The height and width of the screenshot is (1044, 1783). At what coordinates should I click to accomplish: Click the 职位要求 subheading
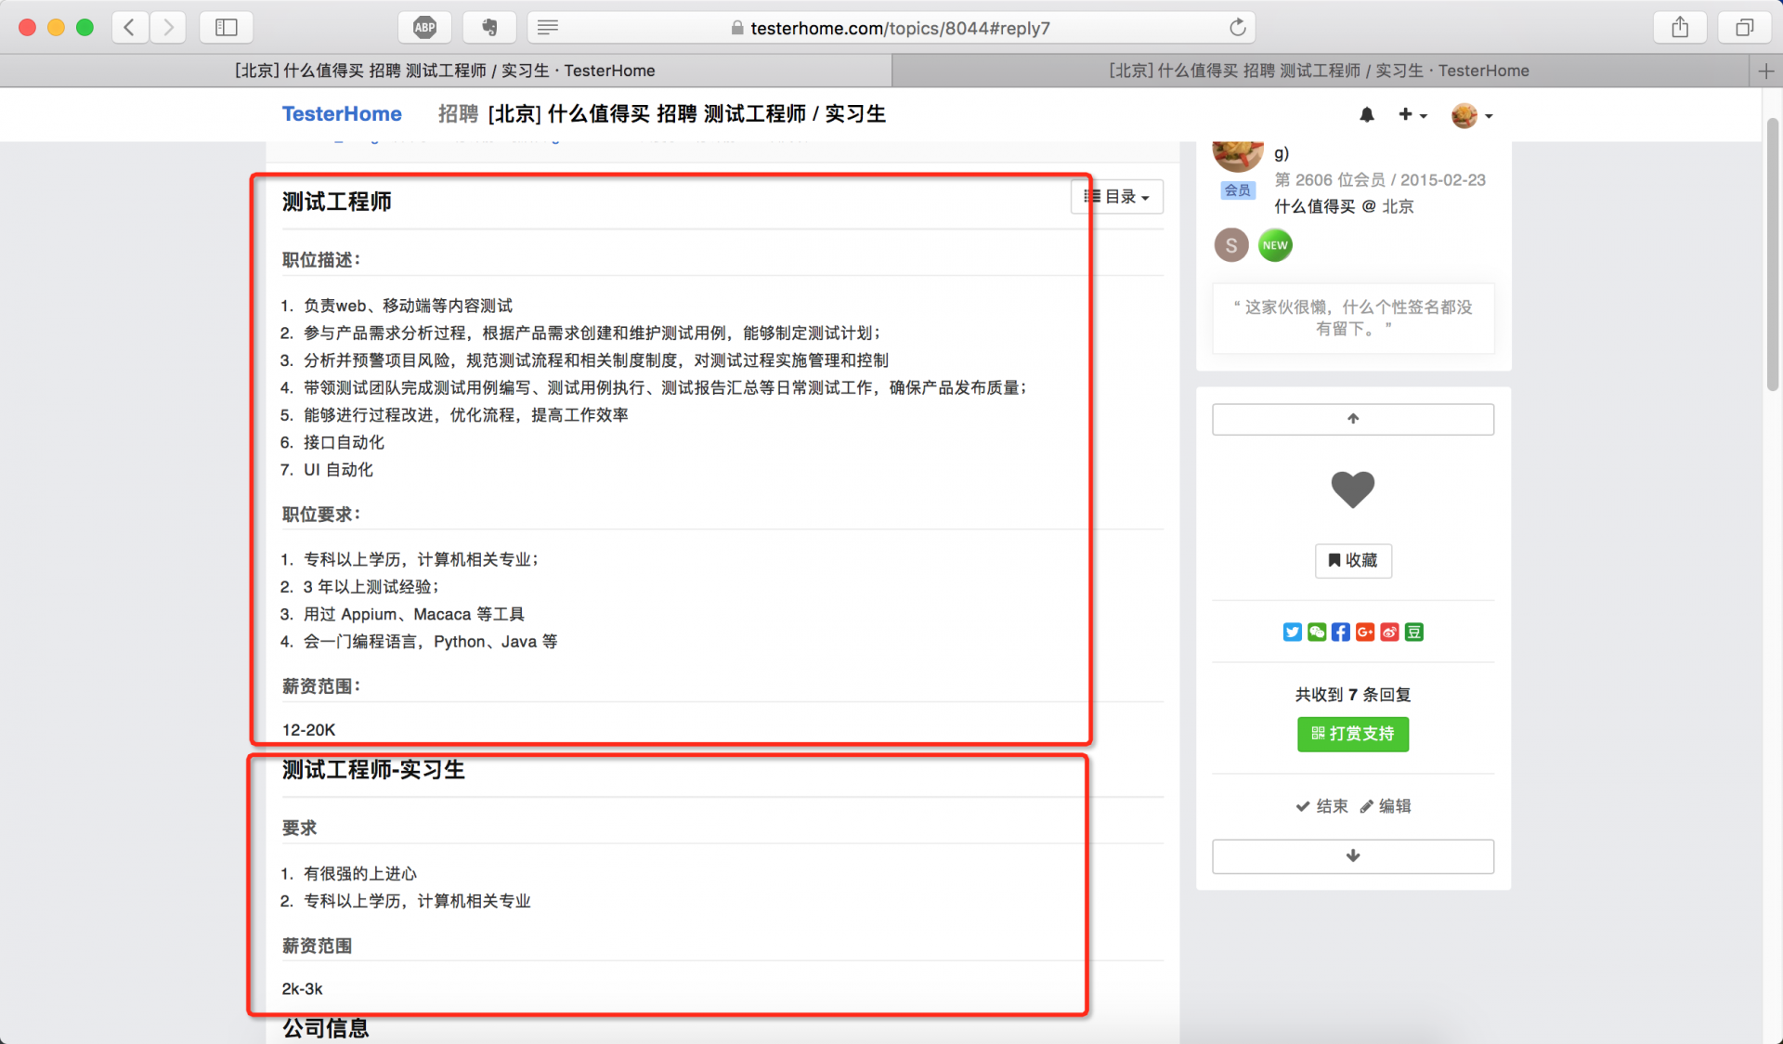(321, 515)
